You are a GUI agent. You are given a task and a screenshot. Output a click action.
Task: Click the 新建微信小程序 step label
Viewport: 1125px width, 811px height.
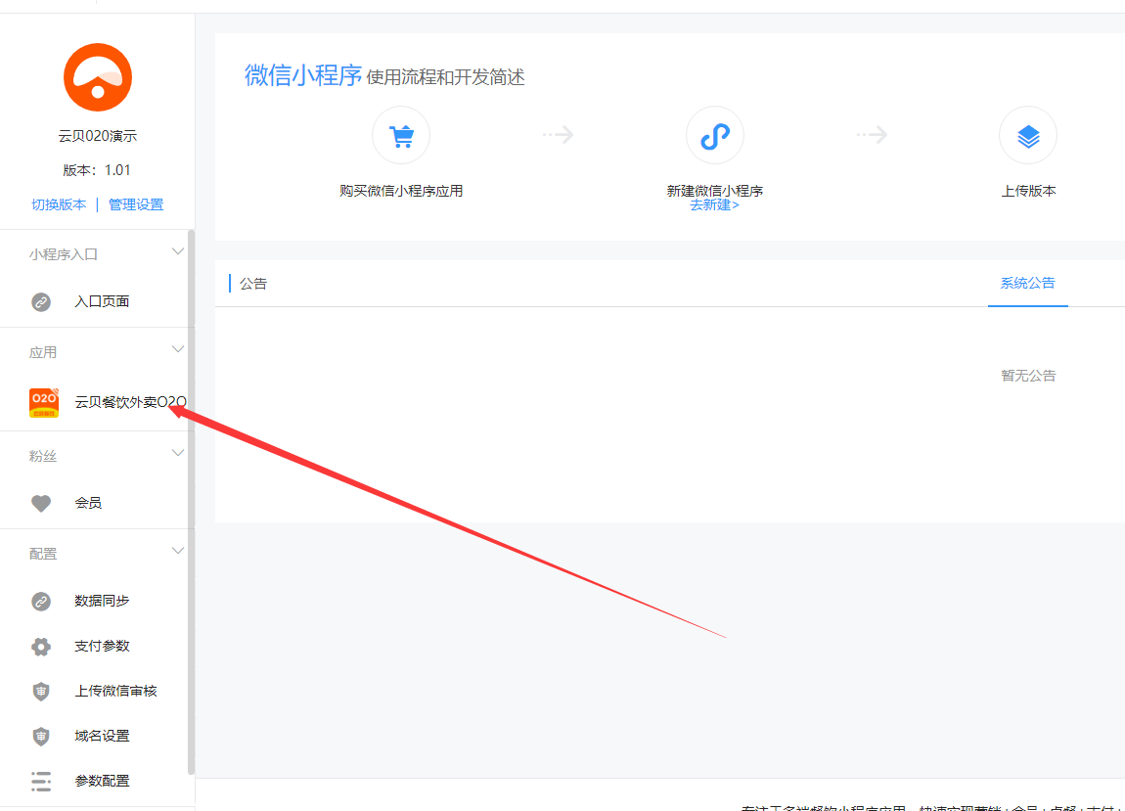pyautogui.click(x=714, y=191)
